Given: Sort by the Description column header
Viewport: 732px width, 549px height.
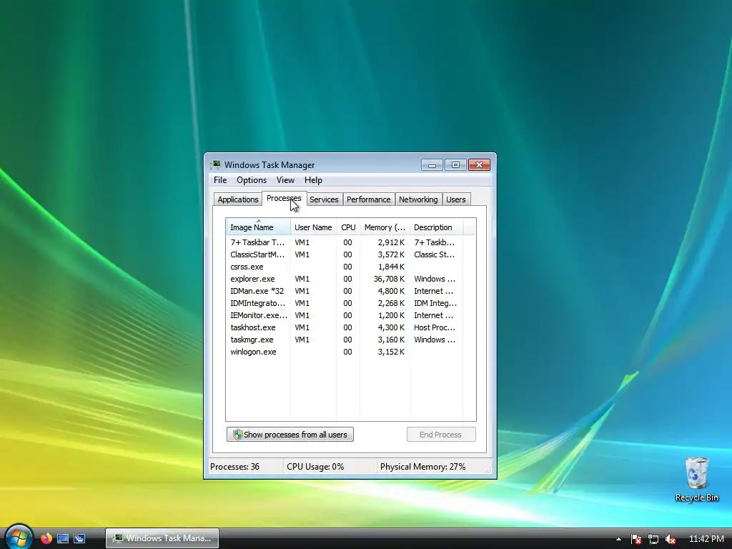Looking at the screenshot, I should click(x=436, y=227).
